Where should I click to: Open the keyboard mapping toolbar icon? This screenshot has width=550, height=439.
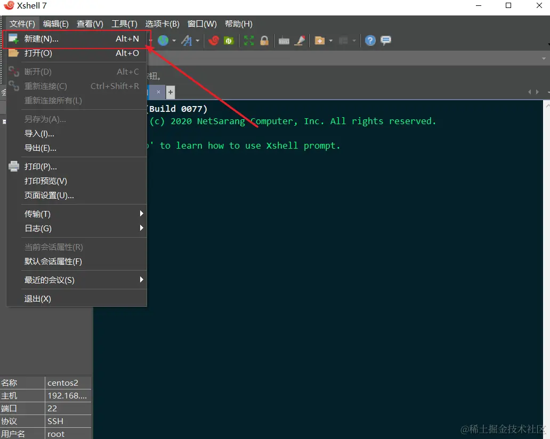pyautogui.click(x=284, y=41)
